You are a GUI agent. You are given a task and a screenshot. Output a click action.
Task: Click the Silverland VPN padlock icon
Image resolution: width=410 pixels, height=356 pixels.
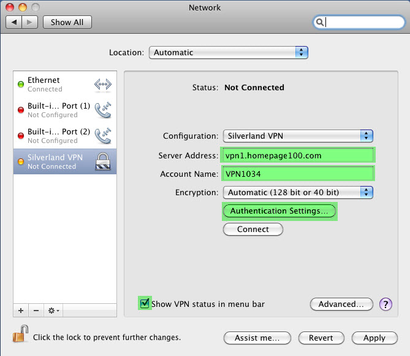[103, 161]
